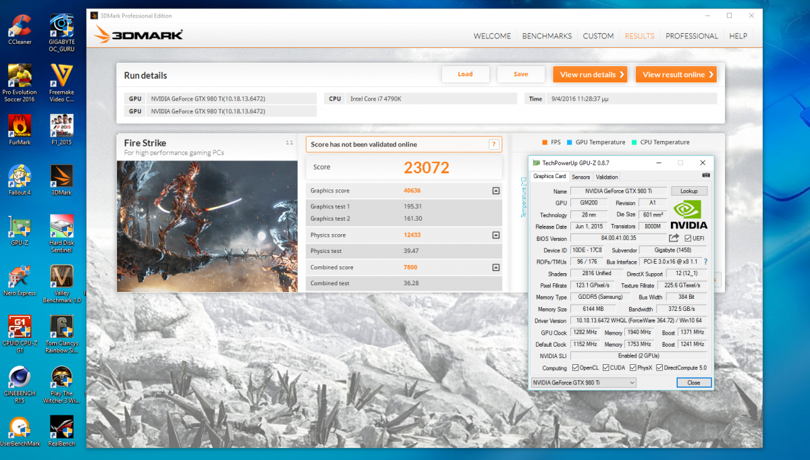Open Nero Express desktop icon
The height and width of the screenshot is (460, 810).
click(x=20, y=281)
